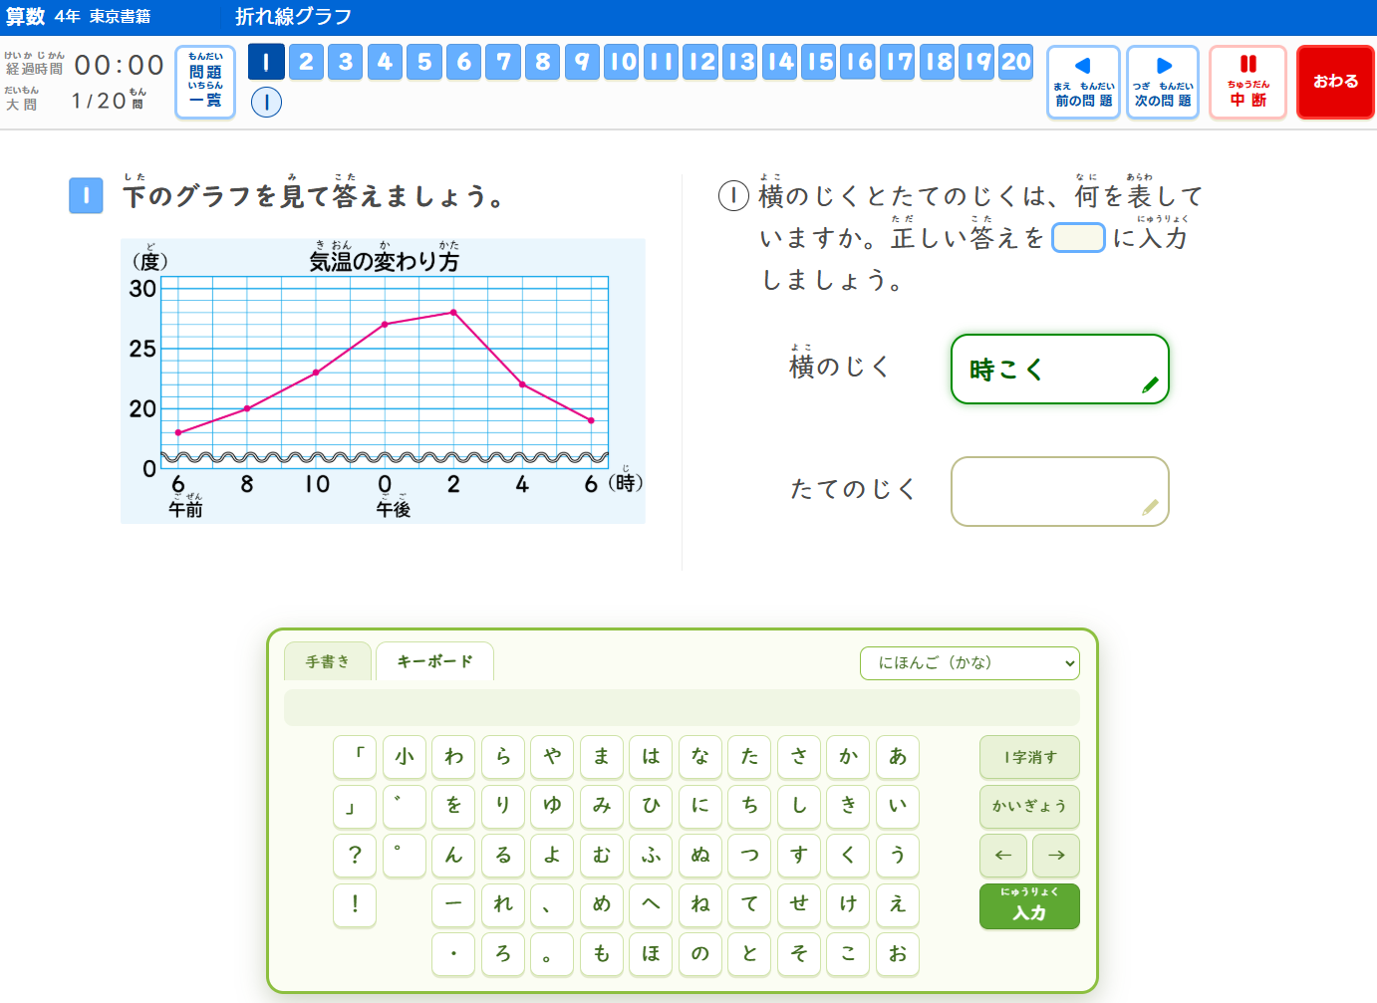Tap the お kana key

tap(898, 954)
